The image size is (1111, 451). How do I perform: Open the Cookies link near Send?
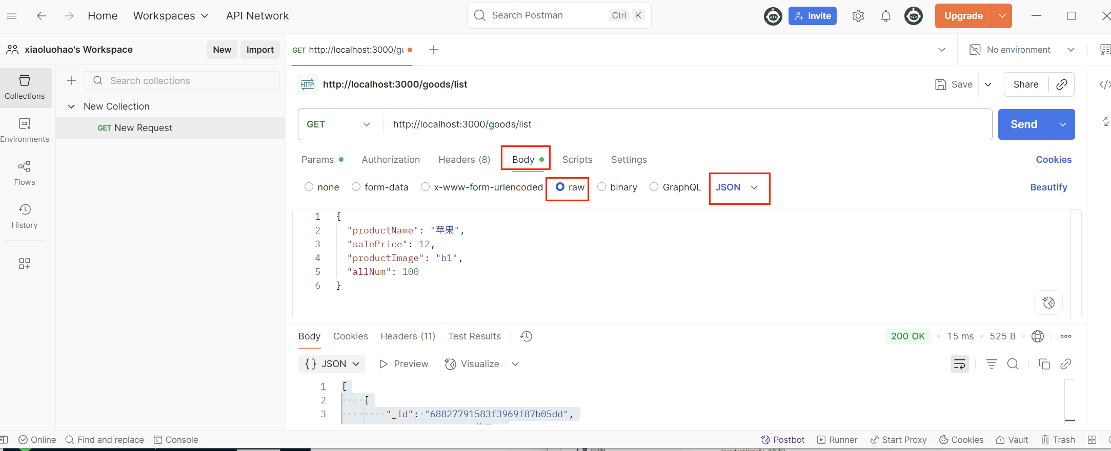[1054, 160]
